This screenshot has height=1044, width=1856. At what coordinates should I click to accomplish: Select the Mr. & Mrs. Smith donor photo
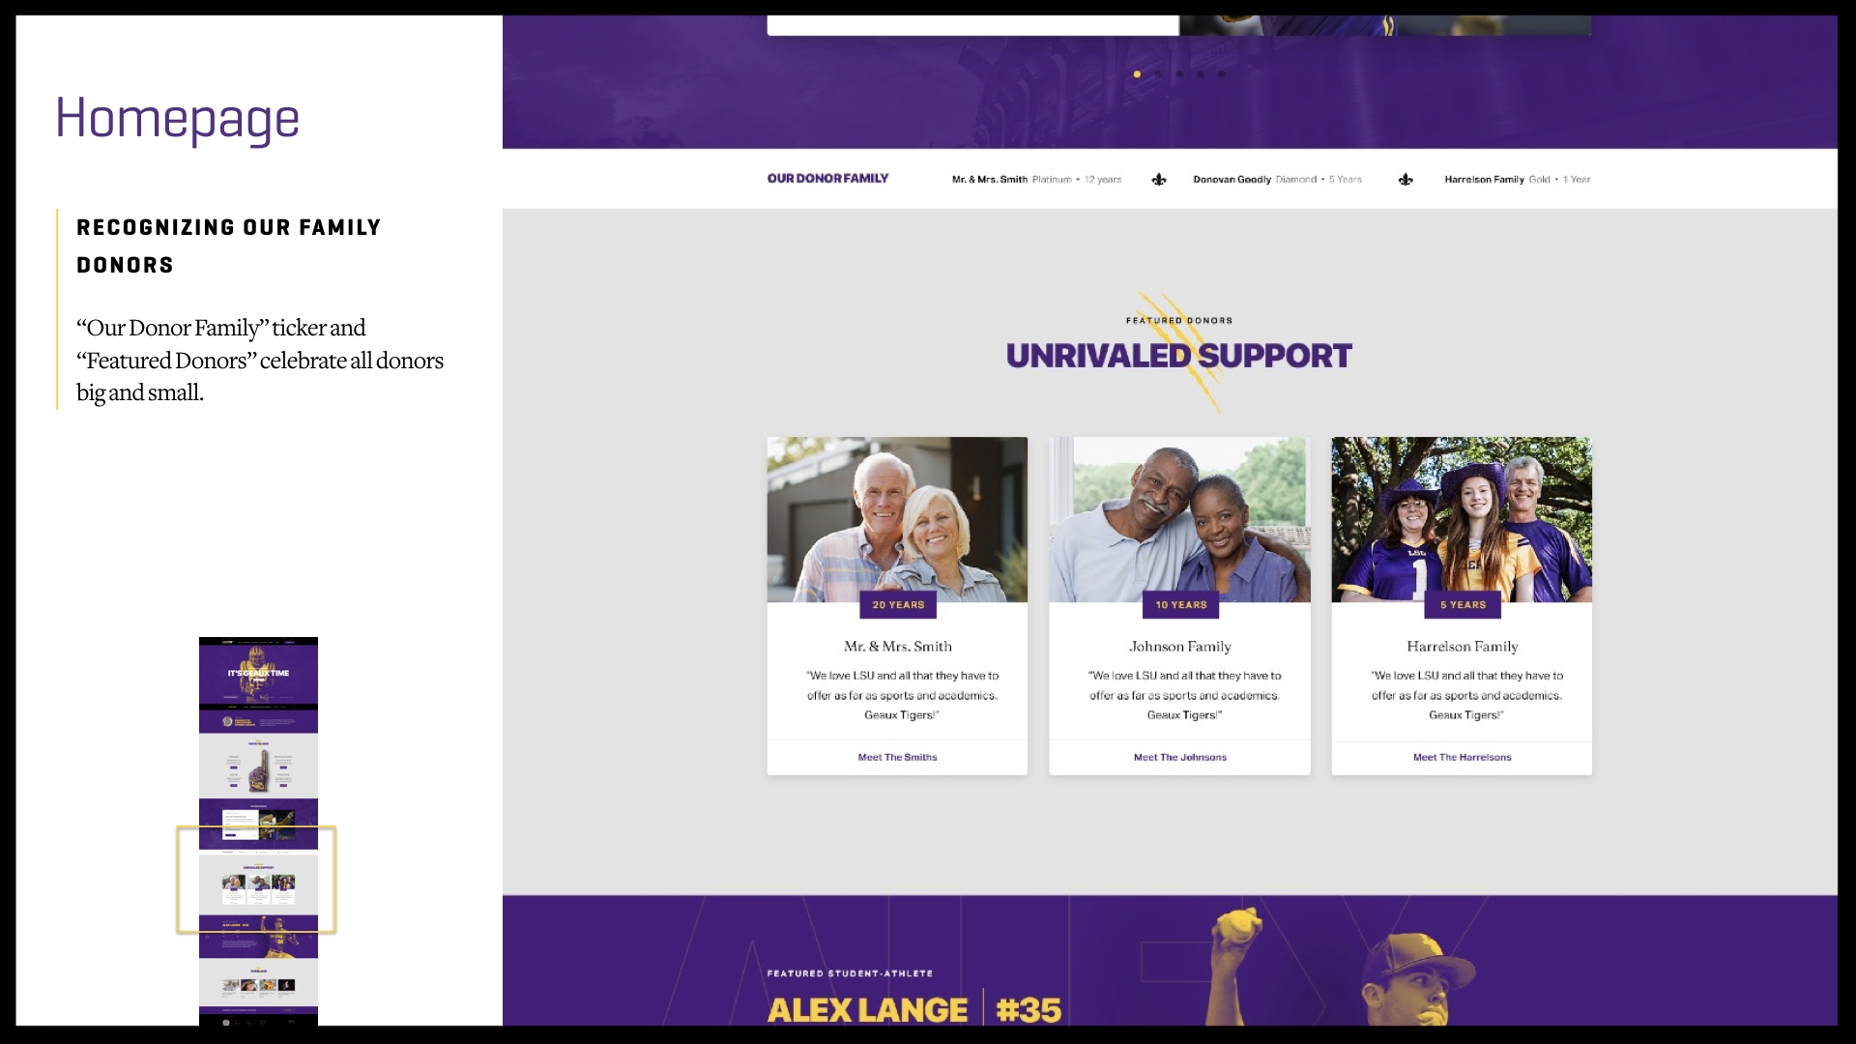point(897,520)
